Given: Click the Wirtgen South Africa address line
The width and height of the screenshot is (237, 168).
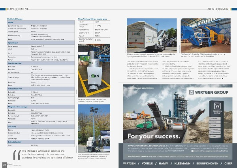Looking at the screenshot, I should (x=178, y=157).
